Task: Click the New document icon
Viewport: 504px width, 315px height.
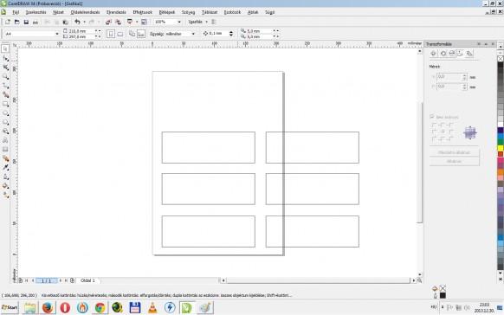Action: [8, 22]
